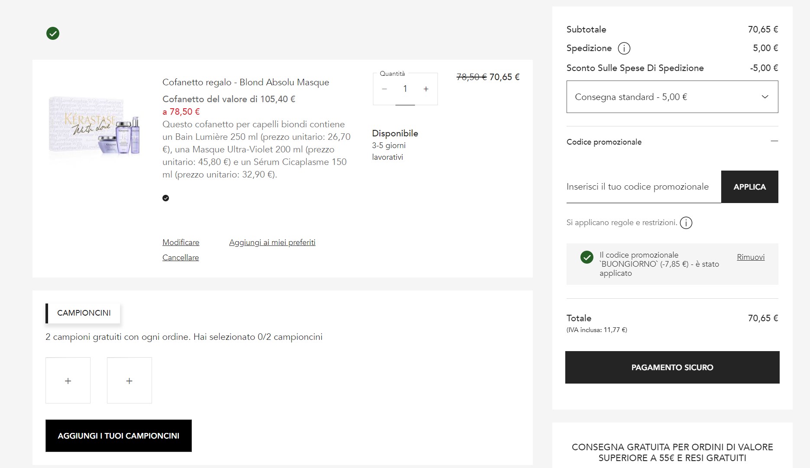Click the Modificare link
The height and width of the screenshot is (468, 810).
point(181,242)
